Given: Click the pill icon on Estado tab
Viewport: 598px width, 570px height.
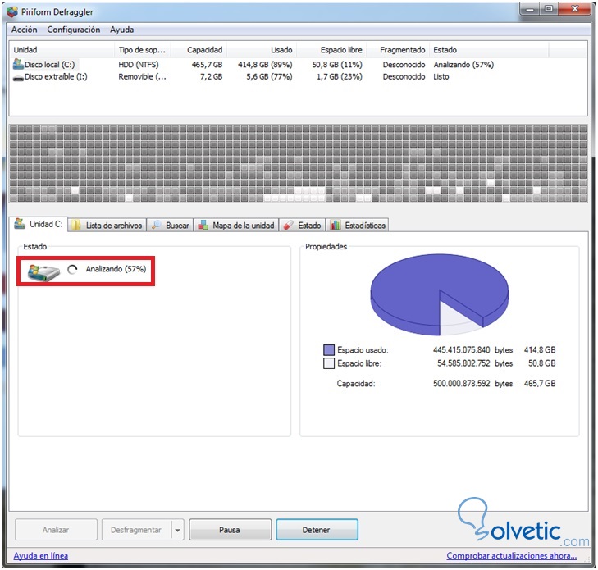Looking at the screenshot, I should pos(289,225).
